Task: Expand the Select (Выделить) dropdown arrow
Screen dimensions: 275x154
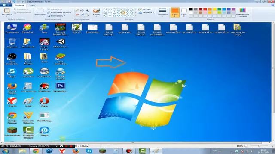Action: coord(40,16)
